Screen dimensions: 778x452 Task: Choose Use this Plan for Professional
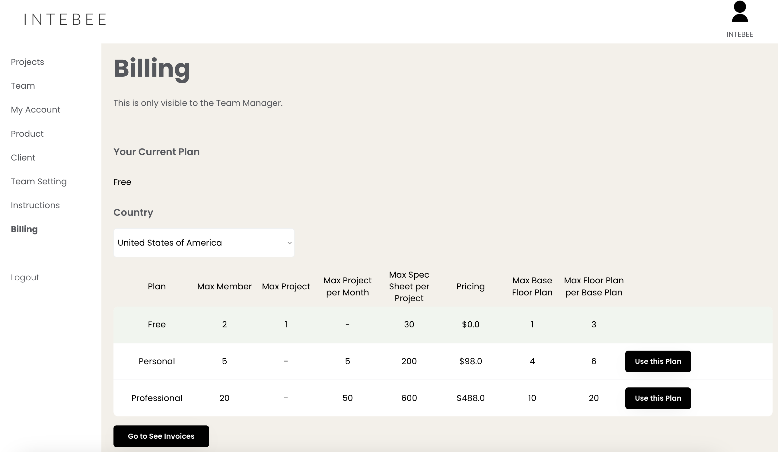coord(658,398)
